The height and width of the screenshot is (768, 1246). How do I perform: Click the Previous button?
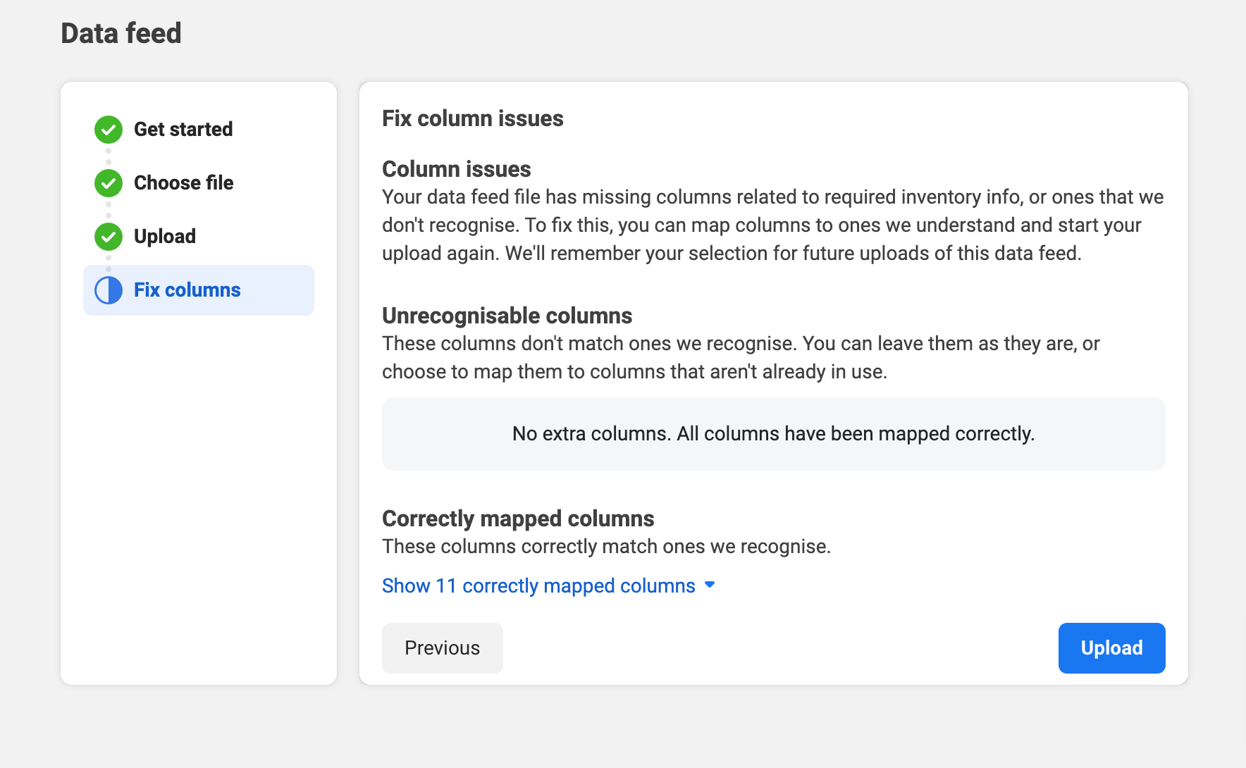(443, 648)
